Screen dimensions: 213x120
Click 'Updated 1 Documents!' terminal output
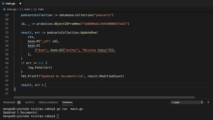(x=20, y=113)
